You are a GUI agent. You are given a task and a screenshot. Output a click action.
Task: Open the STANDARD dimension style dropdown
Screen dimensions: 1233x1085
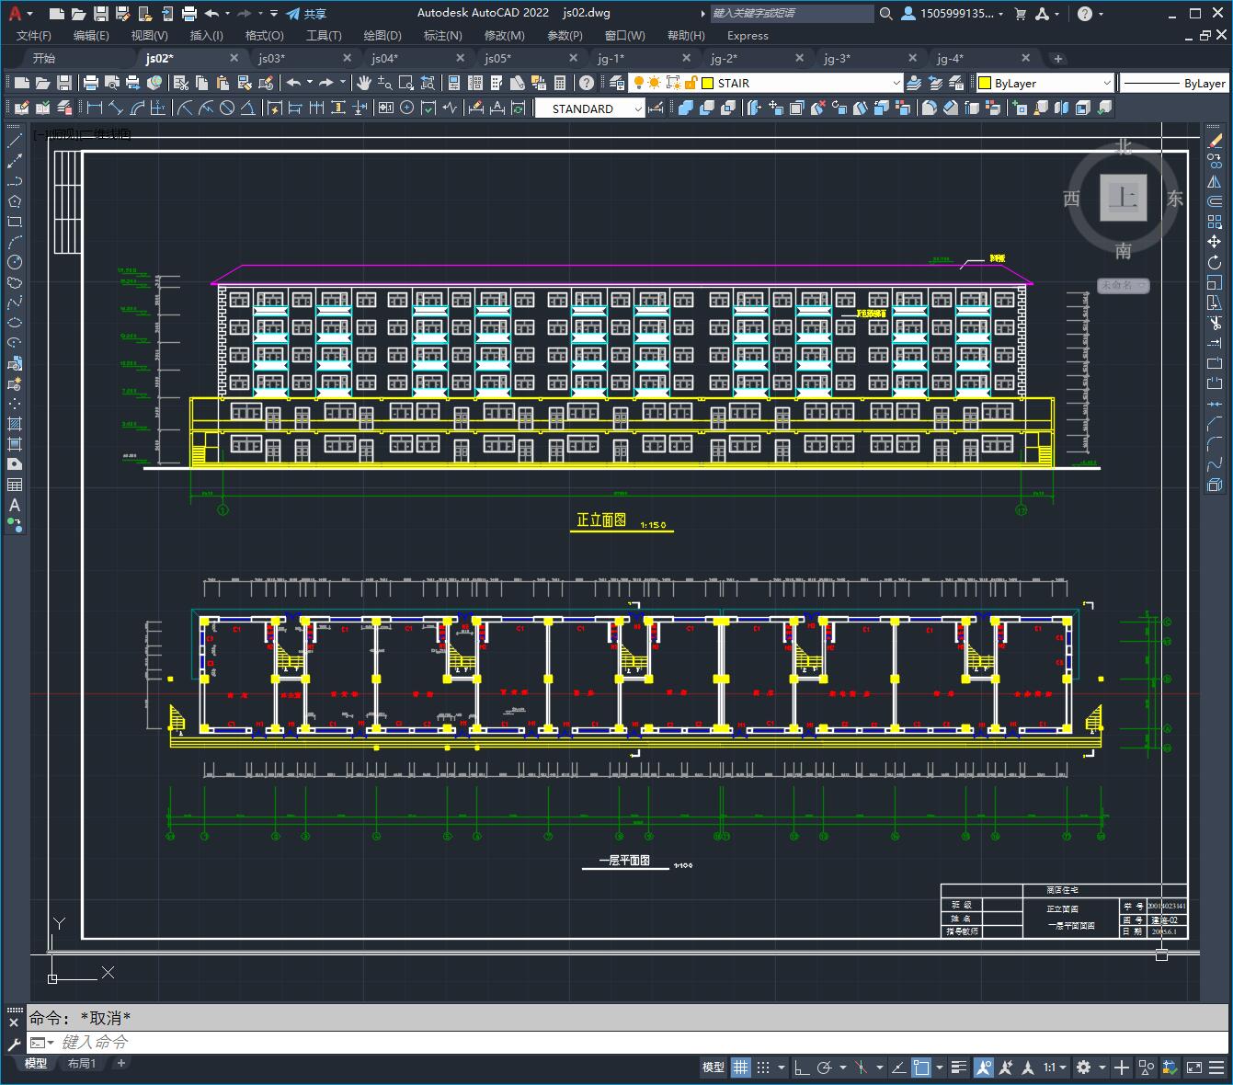pyautogui.click(x=638, y=108)
